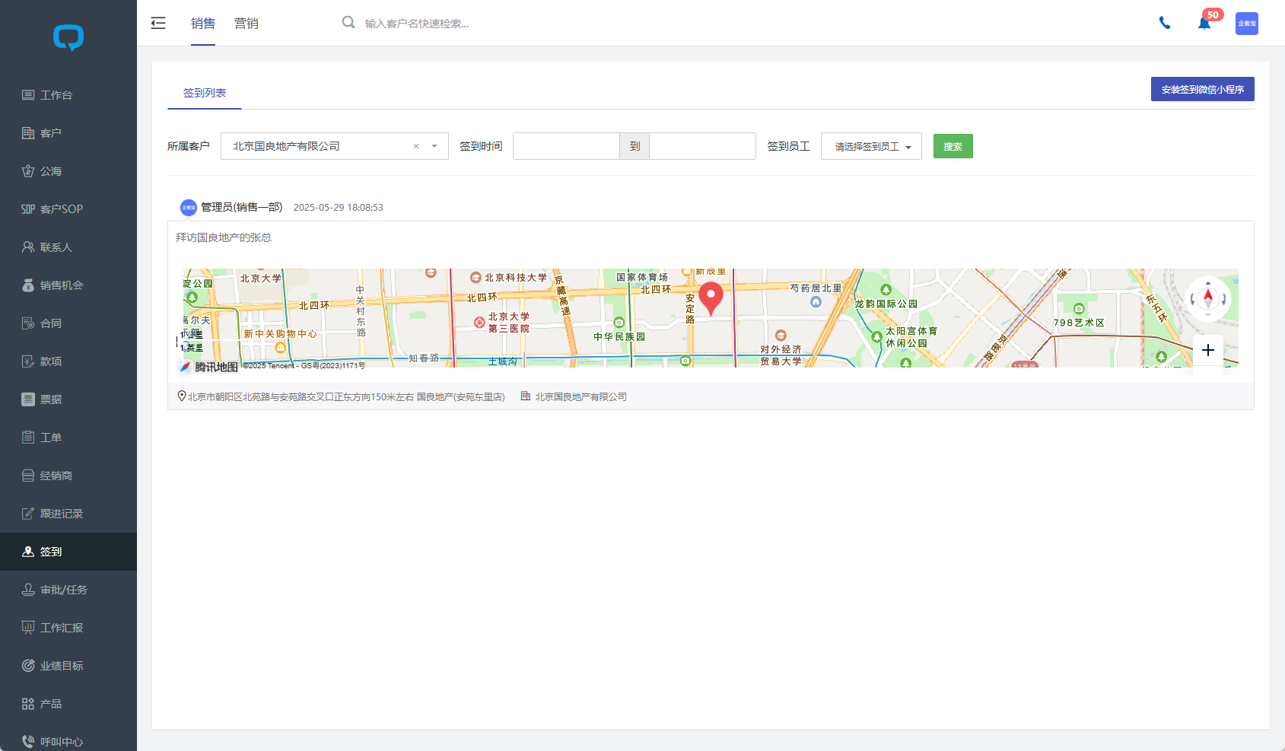Switch to the 营销 tab
Image resolution: width=1285 pixels, height=751 pixels.
click(246, 24)
